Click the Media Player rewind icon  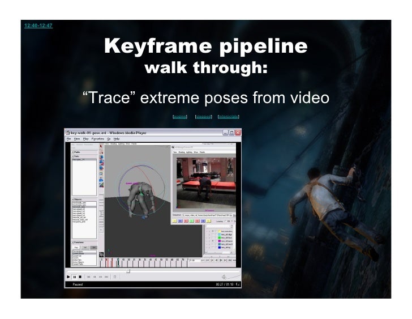[x=95, y=277]
